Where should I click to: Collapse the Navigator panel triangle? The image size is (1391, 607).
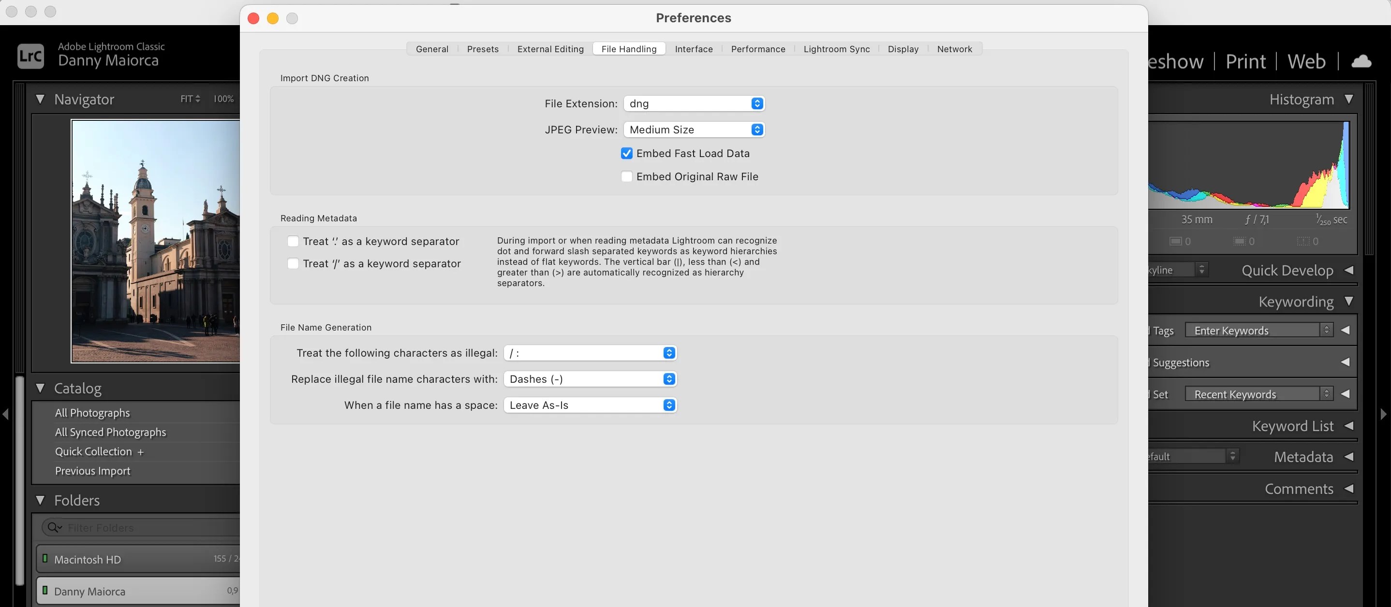(x=40, y=99)
